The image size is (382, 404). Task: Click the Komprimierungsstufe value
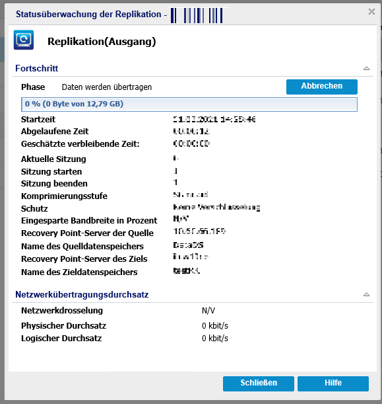click(x=191, y=194)
